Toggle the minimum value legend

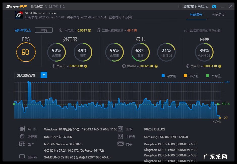185,76
